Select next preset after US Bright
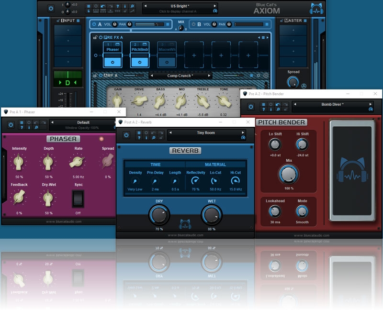 click(215, 5)
